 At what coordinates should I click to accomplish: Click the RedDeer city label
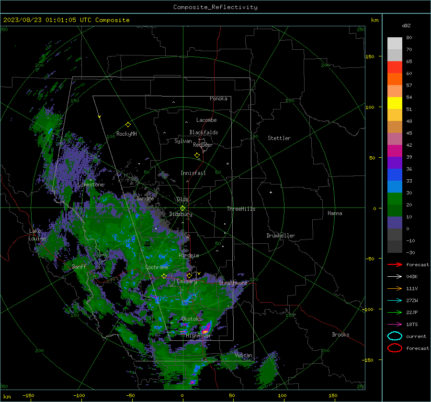[203, 145]
